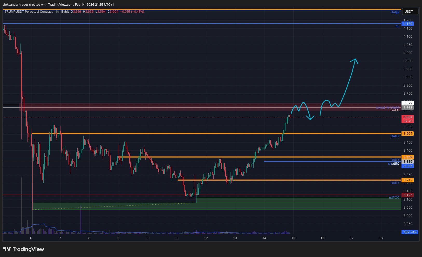Click the TradingView logo at the bottom
The height and width of the screenshot is (257, 422).
(x=24, y=249)
